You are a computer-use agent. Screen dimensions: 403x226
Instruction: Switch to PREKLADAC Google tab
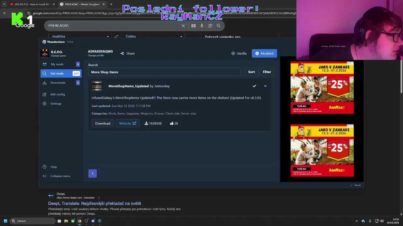click(x=82, y=4)
